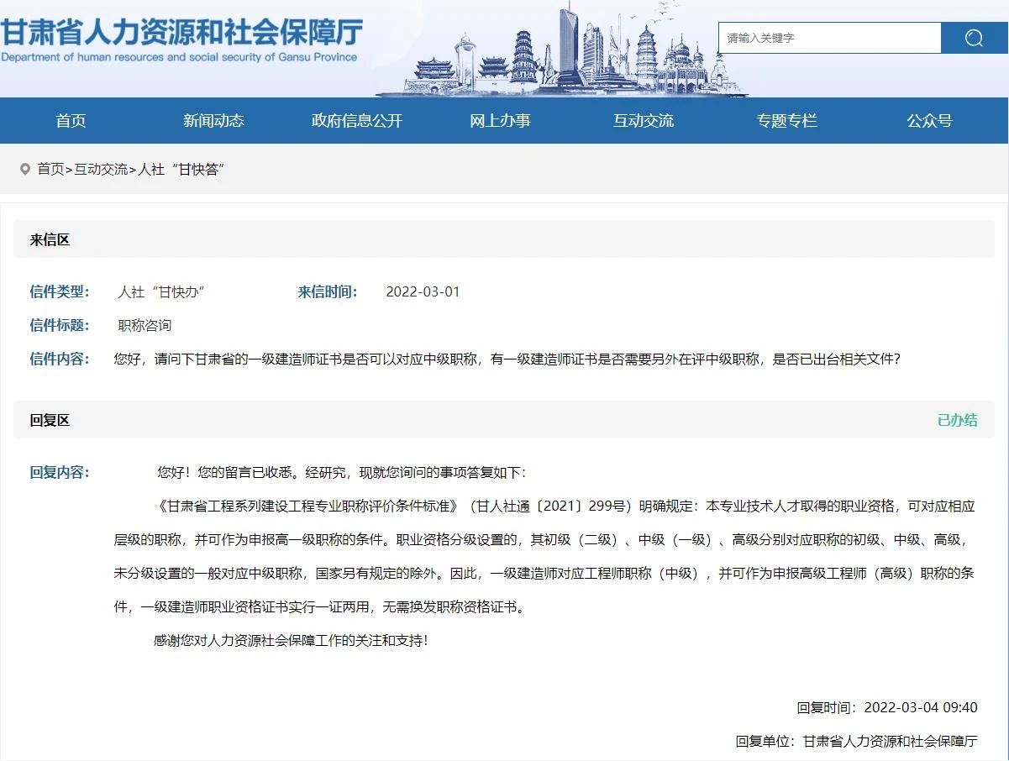Click the 回复单位 department name text
Viewport: 1009px width, 761px height.
click(857, 741)
